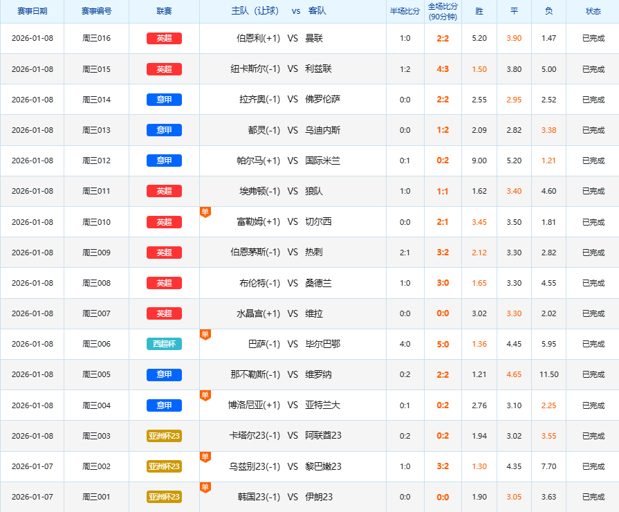Viewport: 619px width, 512px height.
Task: Select the 联赛 column header
Action: point(164,12)
